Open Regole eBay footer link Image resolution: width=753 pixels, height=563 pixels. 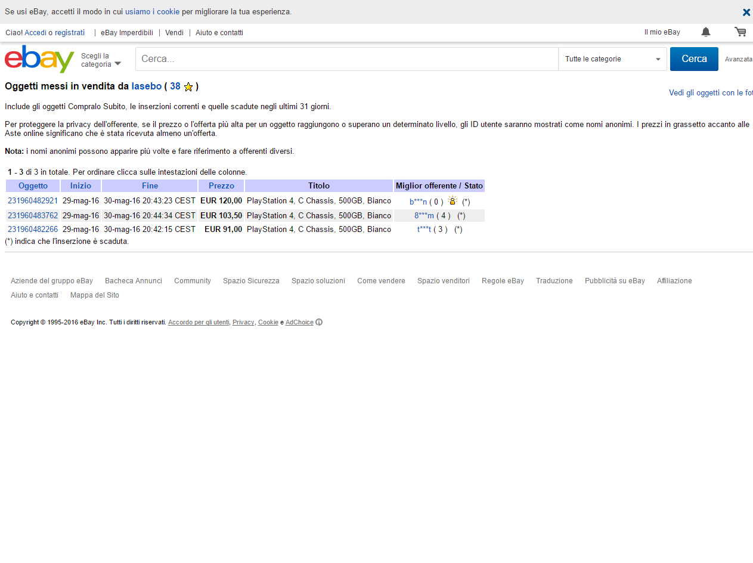(x=503, y=281)
